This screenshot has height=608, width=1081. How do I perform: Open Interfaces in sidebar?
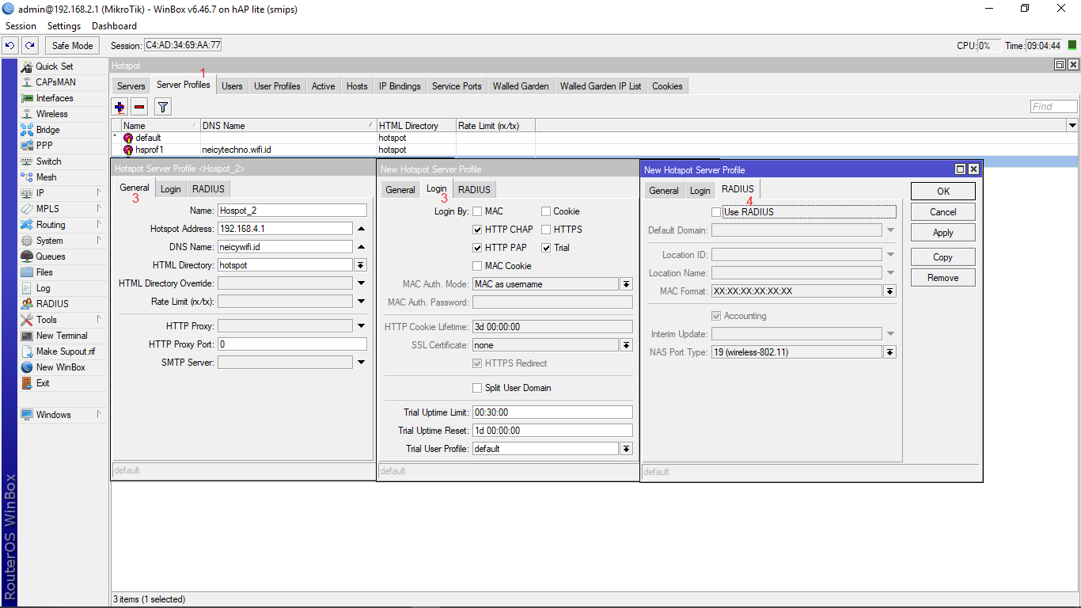point(63,98)
